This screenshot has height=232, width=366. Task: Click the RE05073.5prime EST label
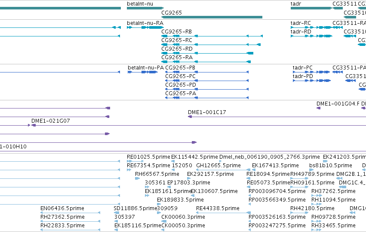(x=268, y=183)
